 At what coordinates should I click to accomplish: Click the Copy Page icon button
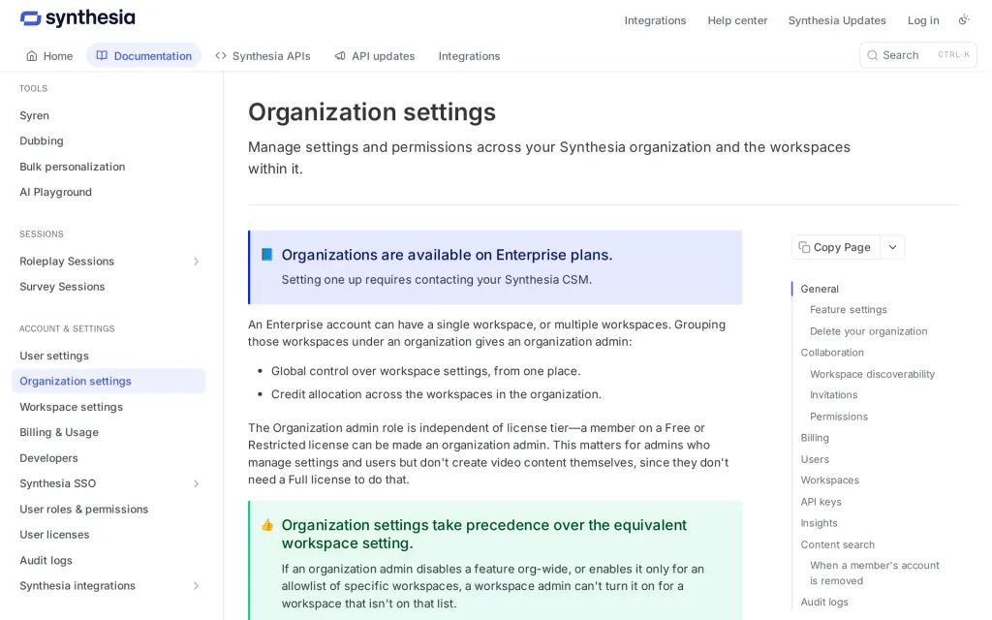coord(835,247)
